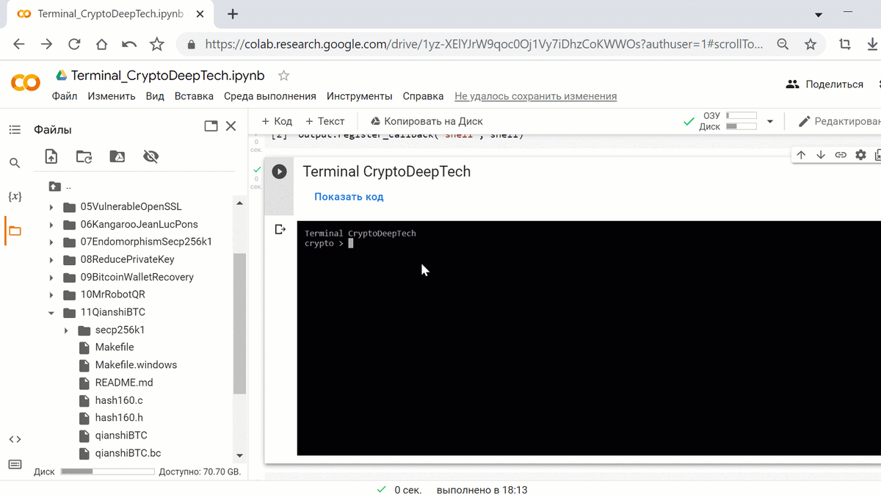Open the code snippets panel
This screenshot has width=881, height=495.
(x=15, y=438)
